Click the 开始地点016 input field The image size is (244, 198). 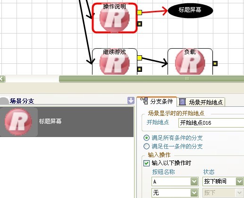pos(211,123)
